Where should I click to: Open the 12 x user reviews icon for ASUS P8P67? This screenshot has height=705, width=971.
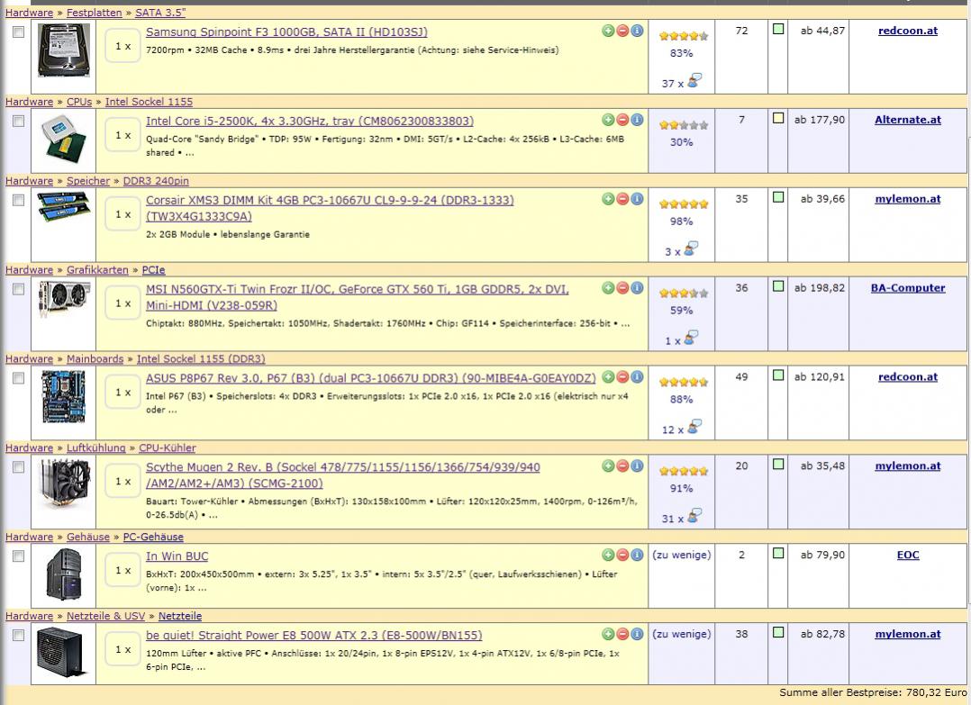(x=694, y=427)
